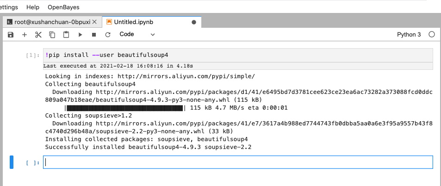441x186 pixels.
Task: Click unsaved dot on Untitled.ipynb tab
Action: (193, 22)
